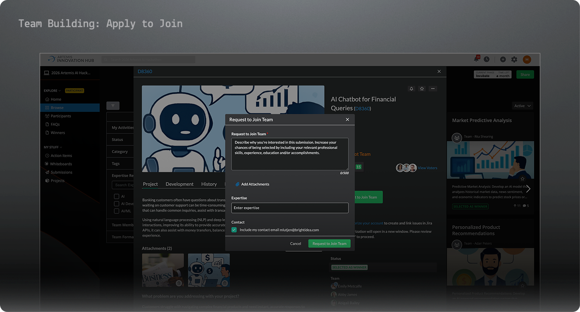580x312 pixels.
Task: Click the clock icon in top bar
Action: point(487,59)
